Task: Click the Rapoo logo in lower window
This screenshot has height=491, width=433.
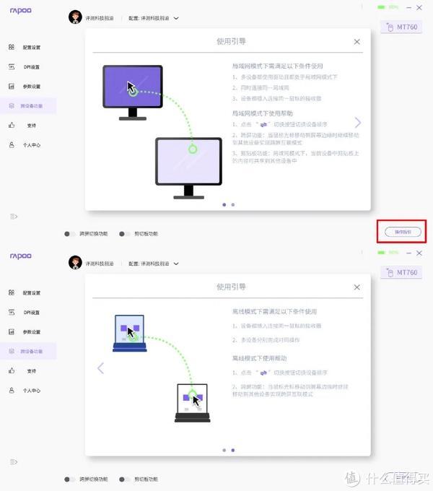Action: 21,256
